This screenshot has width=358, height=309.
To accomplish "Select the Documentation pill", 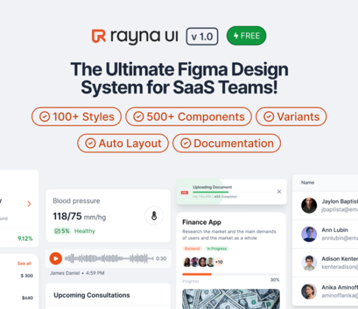I will [227, 143].
